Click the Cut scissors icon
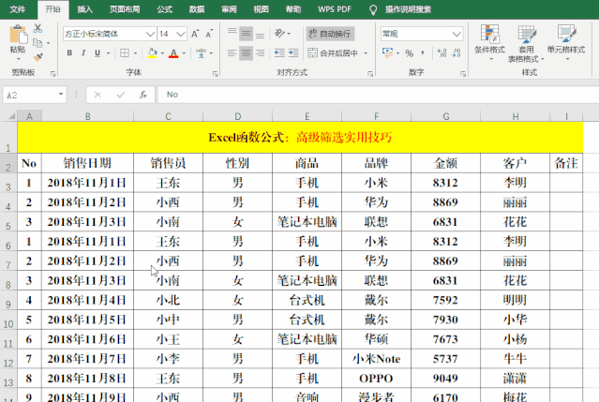 click(37, 29)
